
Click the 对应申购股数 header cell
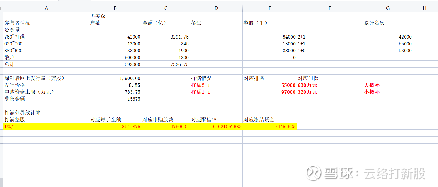pyautogui.click(x=166, y=119)
